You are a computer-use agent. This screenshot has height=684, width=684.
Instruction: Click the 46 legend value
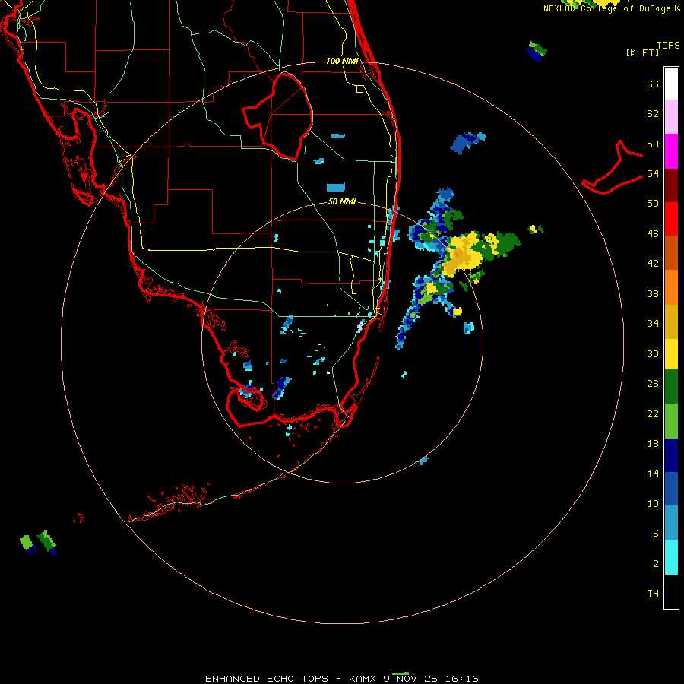pos(653,234)
